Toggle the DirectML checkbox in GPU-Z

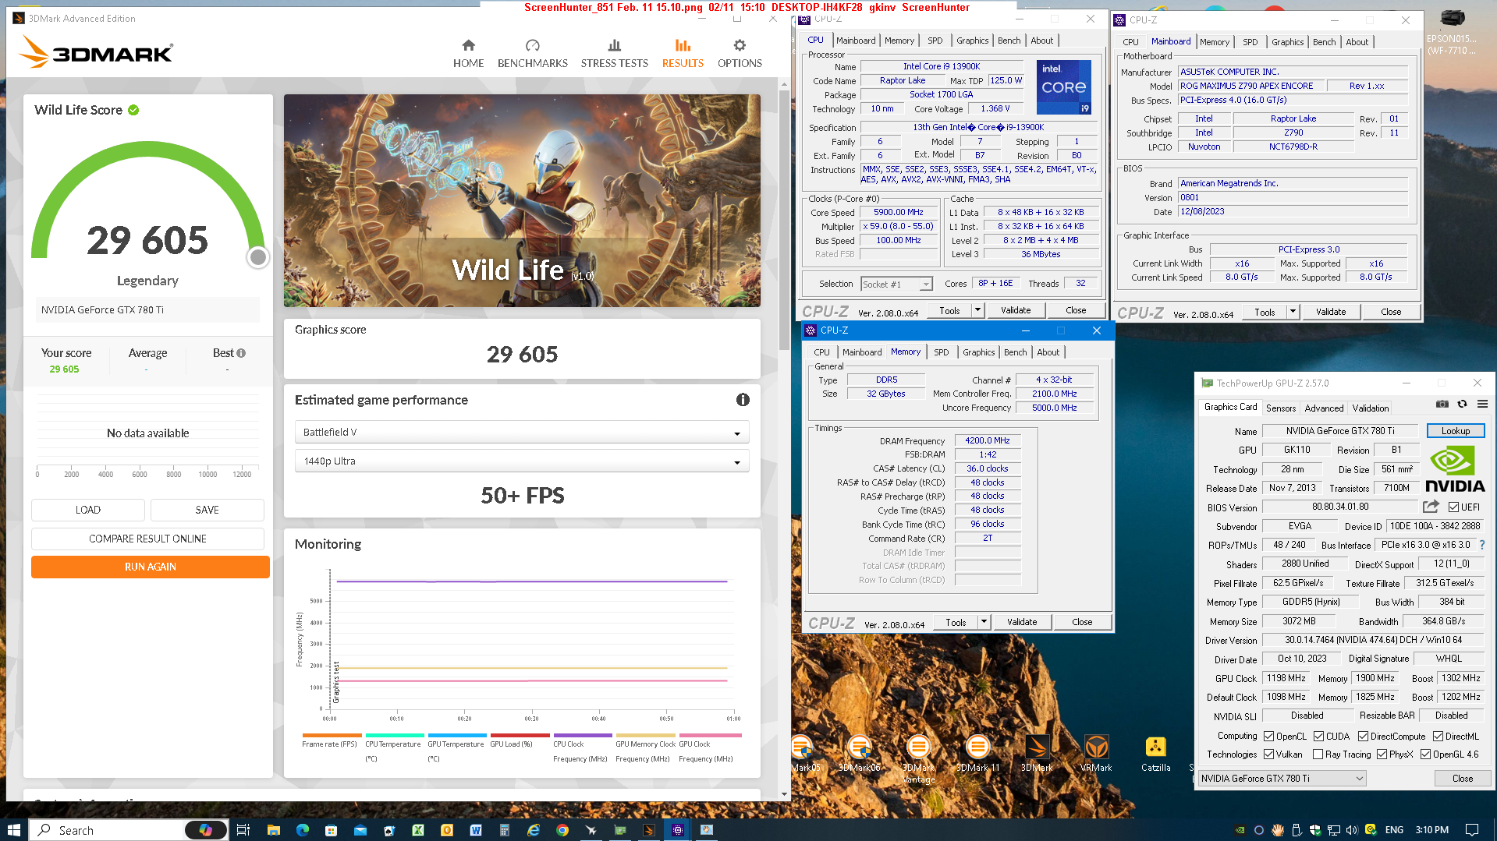click(1438, 737)
